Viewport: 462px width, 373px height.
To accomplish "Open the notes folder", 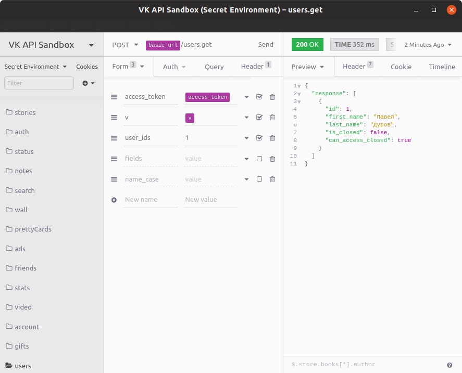I will (19, 171).
